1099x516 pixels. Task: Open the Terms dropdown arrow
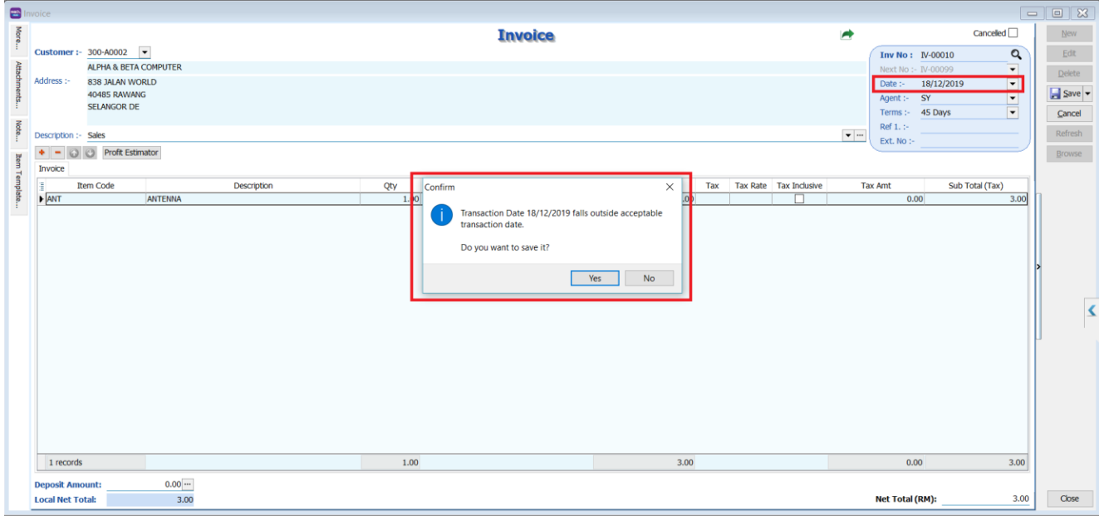tap(1012, 113)
